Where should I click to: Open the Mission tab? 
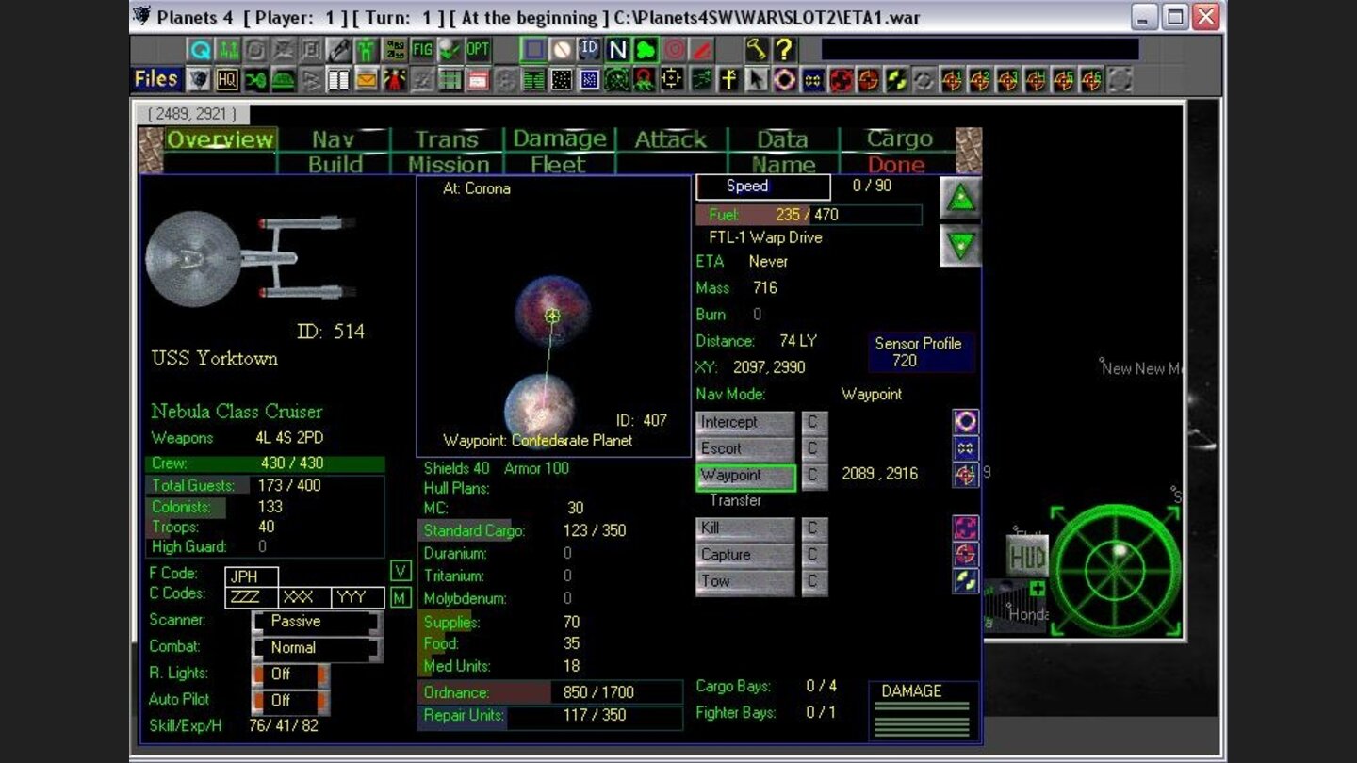(x=449, y=165)
